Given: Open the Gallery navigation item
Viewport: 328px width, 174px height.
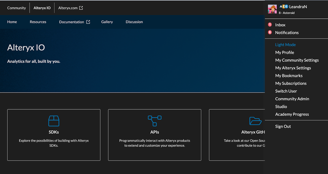Looking at the screenshot, I should [x=107, y=22].
